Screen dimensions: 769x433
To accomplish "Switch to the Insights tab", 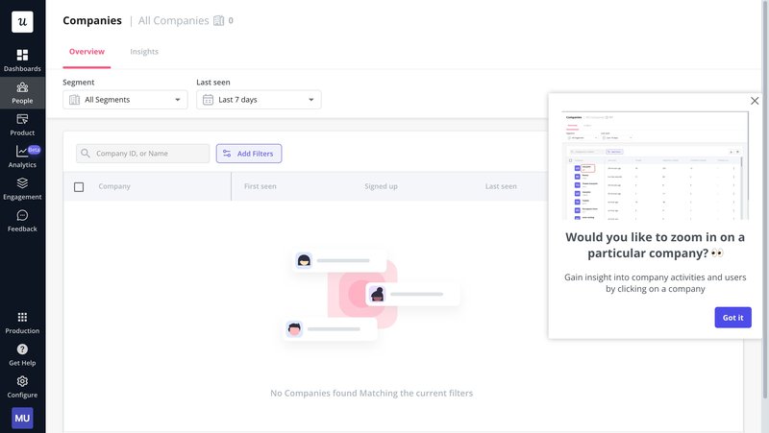I will point(144,52).
